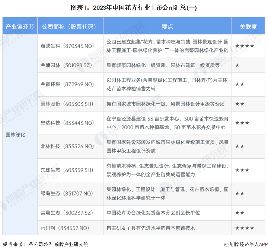Click the text '中国花卉协会绿化观赏苗木分会副会长单位'
Screen dimensions: 268x252
(153, 213)
